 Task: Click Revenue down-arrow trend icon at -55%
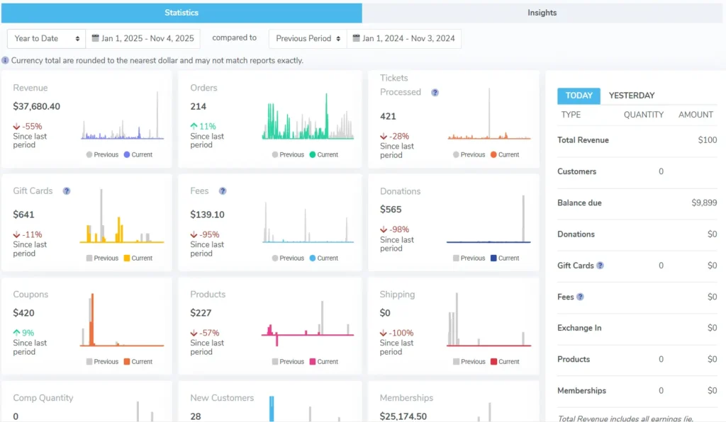click(17, 126)
